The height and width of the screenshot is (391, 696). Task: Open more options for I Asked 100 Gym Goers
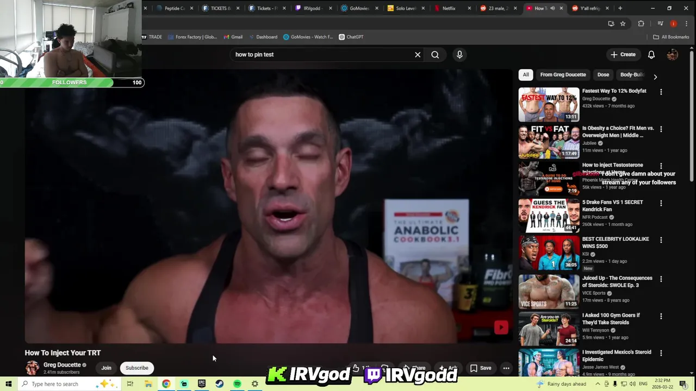click(661, 316)
